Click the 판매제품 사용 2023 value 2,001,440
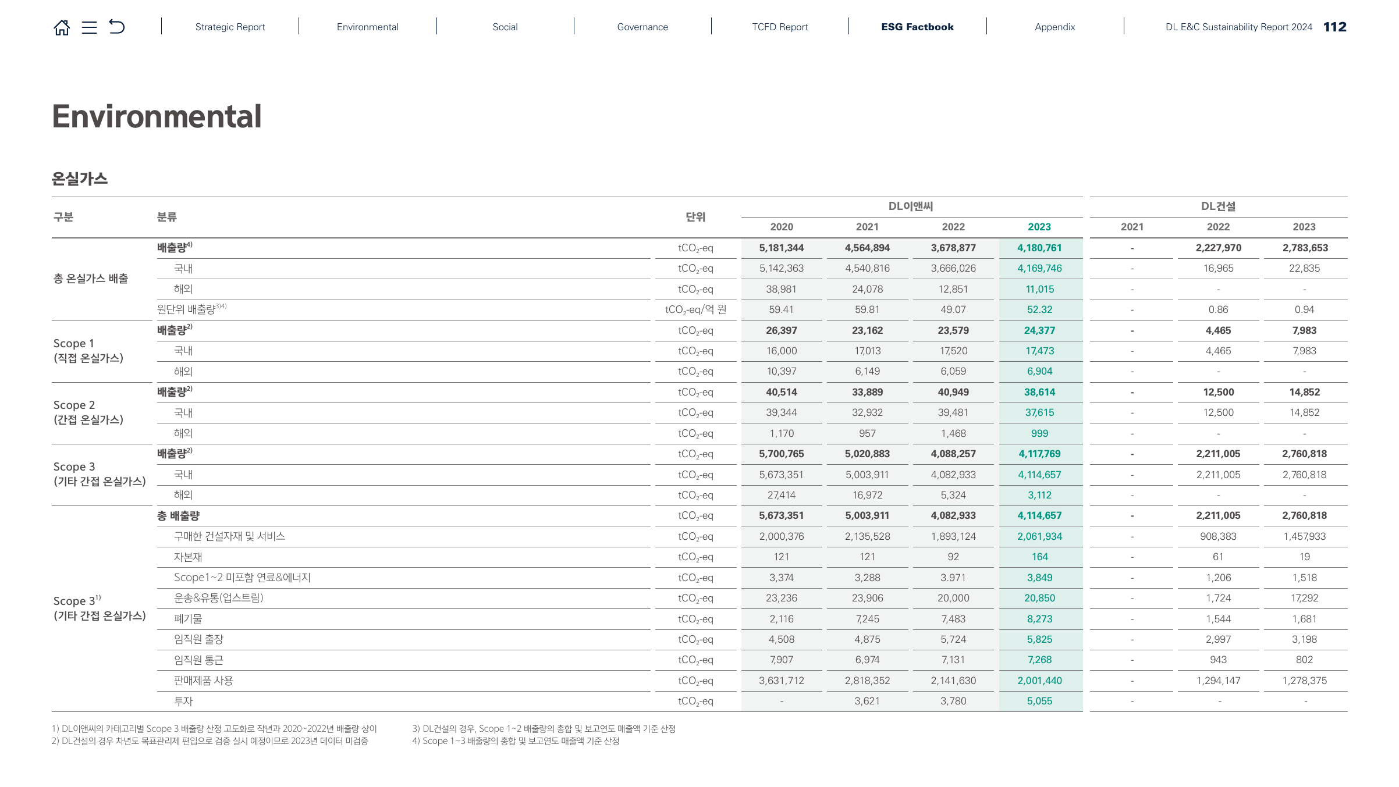Image resolution: width=1399 pixels, height=787 pixels. click(1039, 681)
